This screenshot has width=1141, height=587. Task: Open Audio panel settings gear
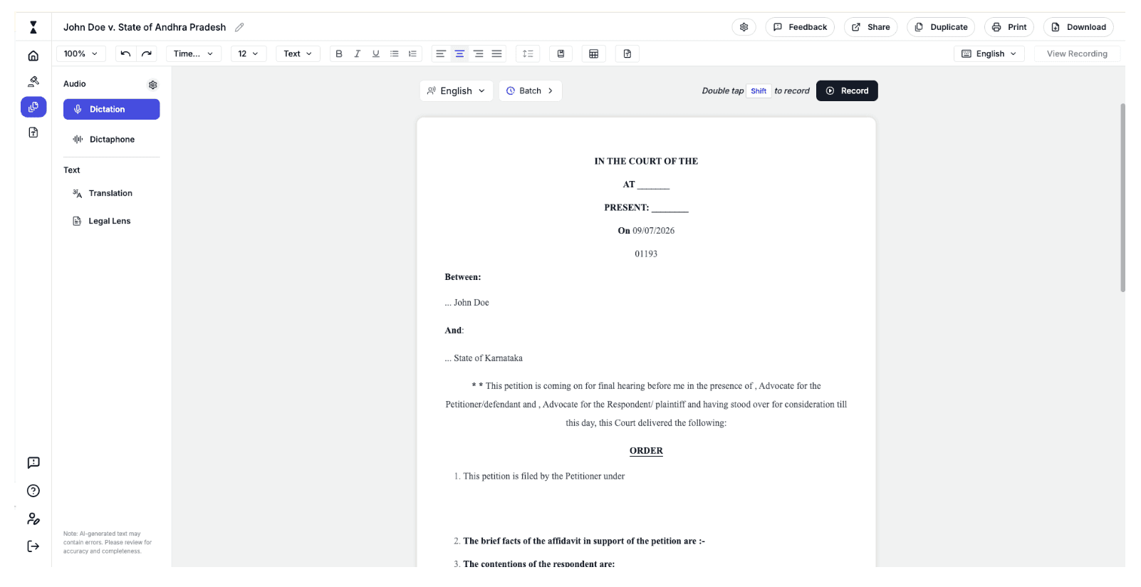[152, 85]
